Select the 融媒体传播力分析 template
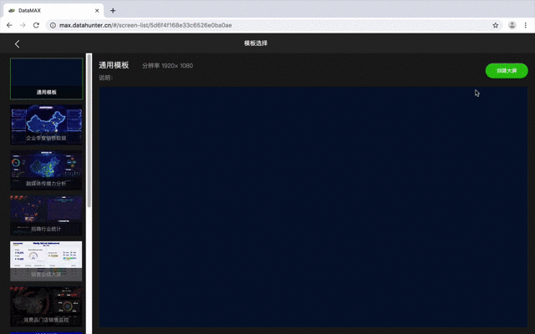 pyautogui.click(x=46, y=170)
